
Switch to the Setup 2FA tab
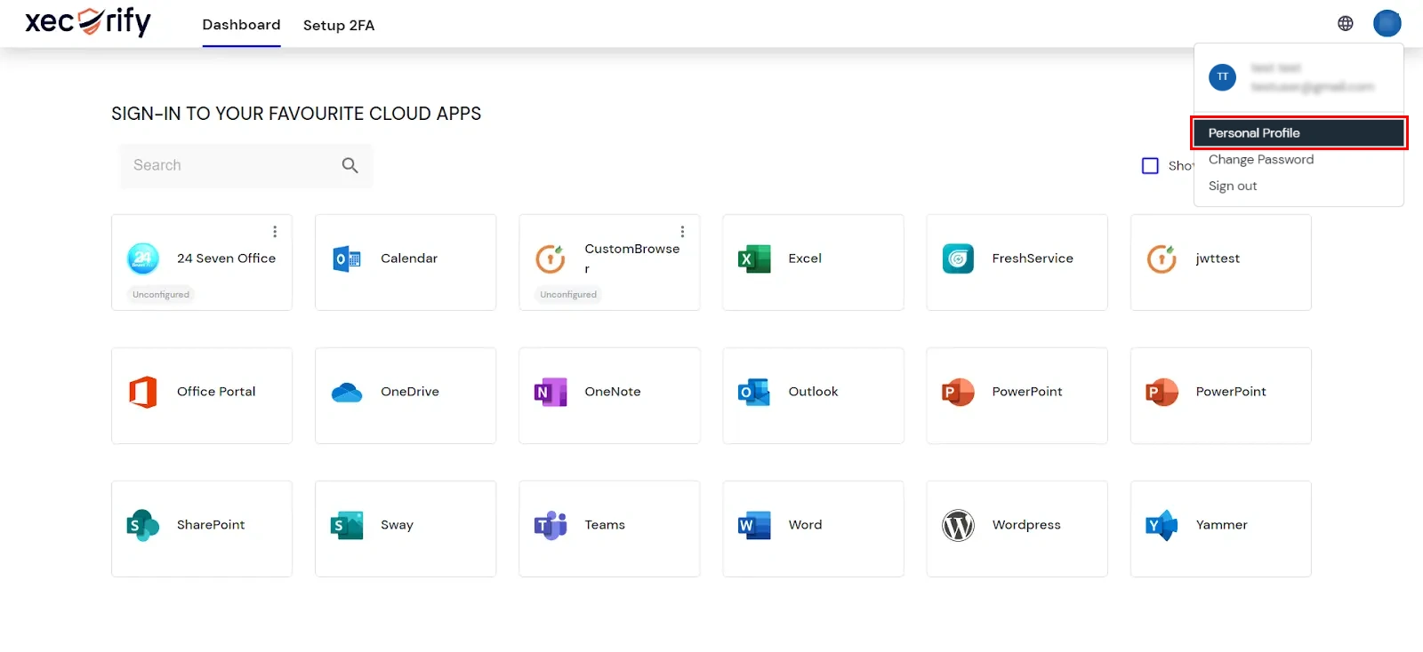(x=338, y=25)
